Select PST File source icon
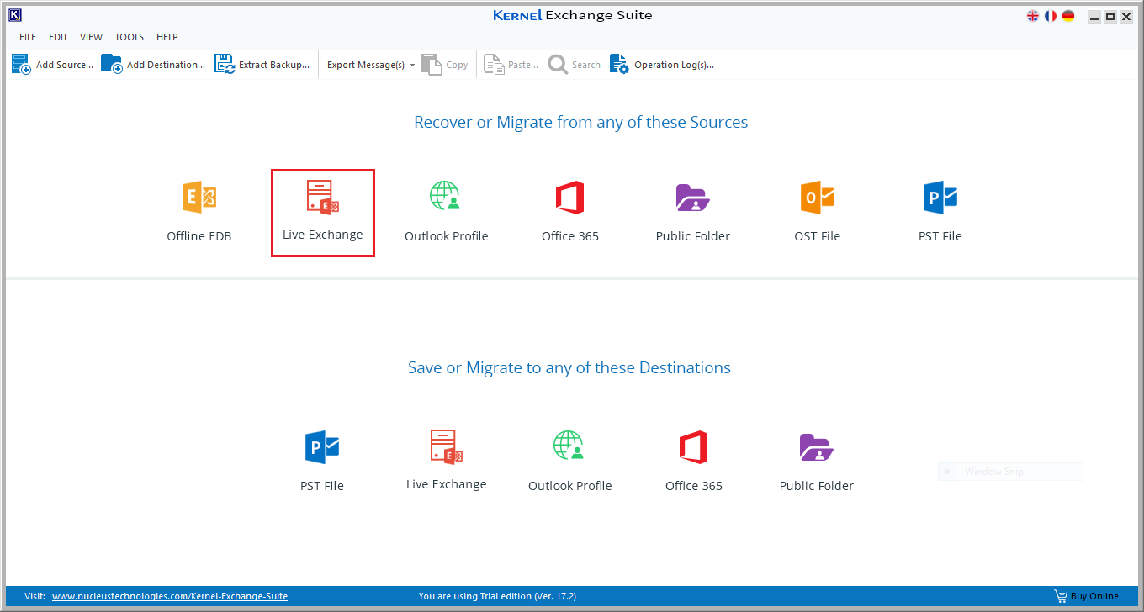Viewport: 1144px width, 612px height. pyautogui.click(x=940, y=212)
